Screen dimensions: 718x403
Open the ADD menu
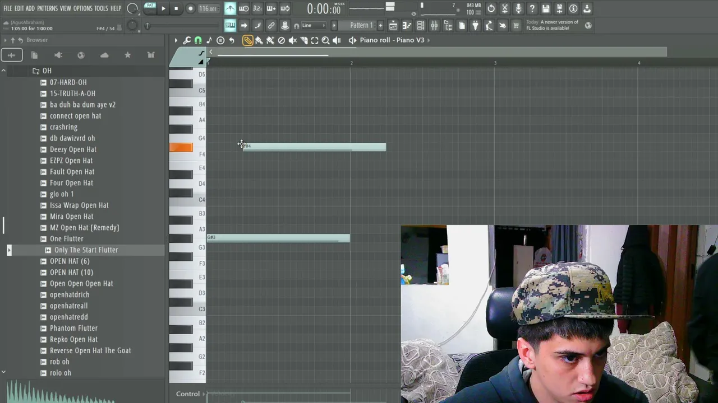(x=30, y=8)
